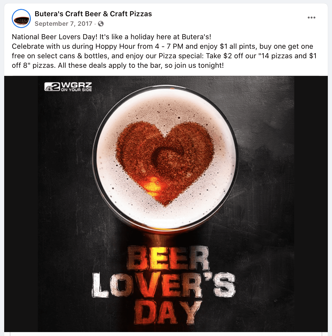The image size is (332, 336).
Task: Open the three-dot post options menu
Action: pos(311,18)
